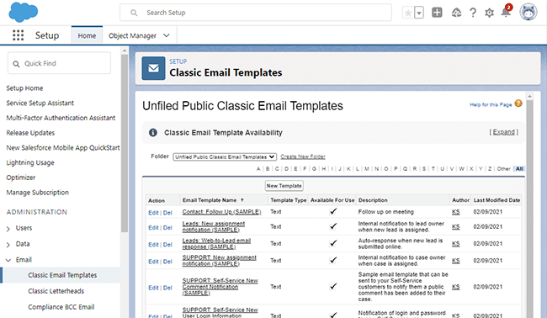Edit the Contact: Follow Up (SAMPLE) template
The height and width of the screenshot is (318, 547).
(x=153, y=213)
